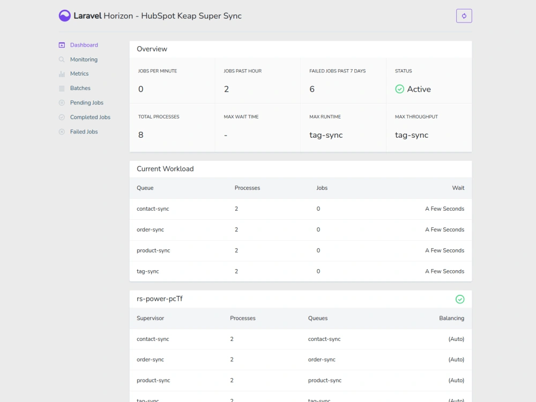Image resolution: width=536 pixels, height=402 pixels.
Task: Select the Monitoring magnifier icon
Action: point(61,59)
